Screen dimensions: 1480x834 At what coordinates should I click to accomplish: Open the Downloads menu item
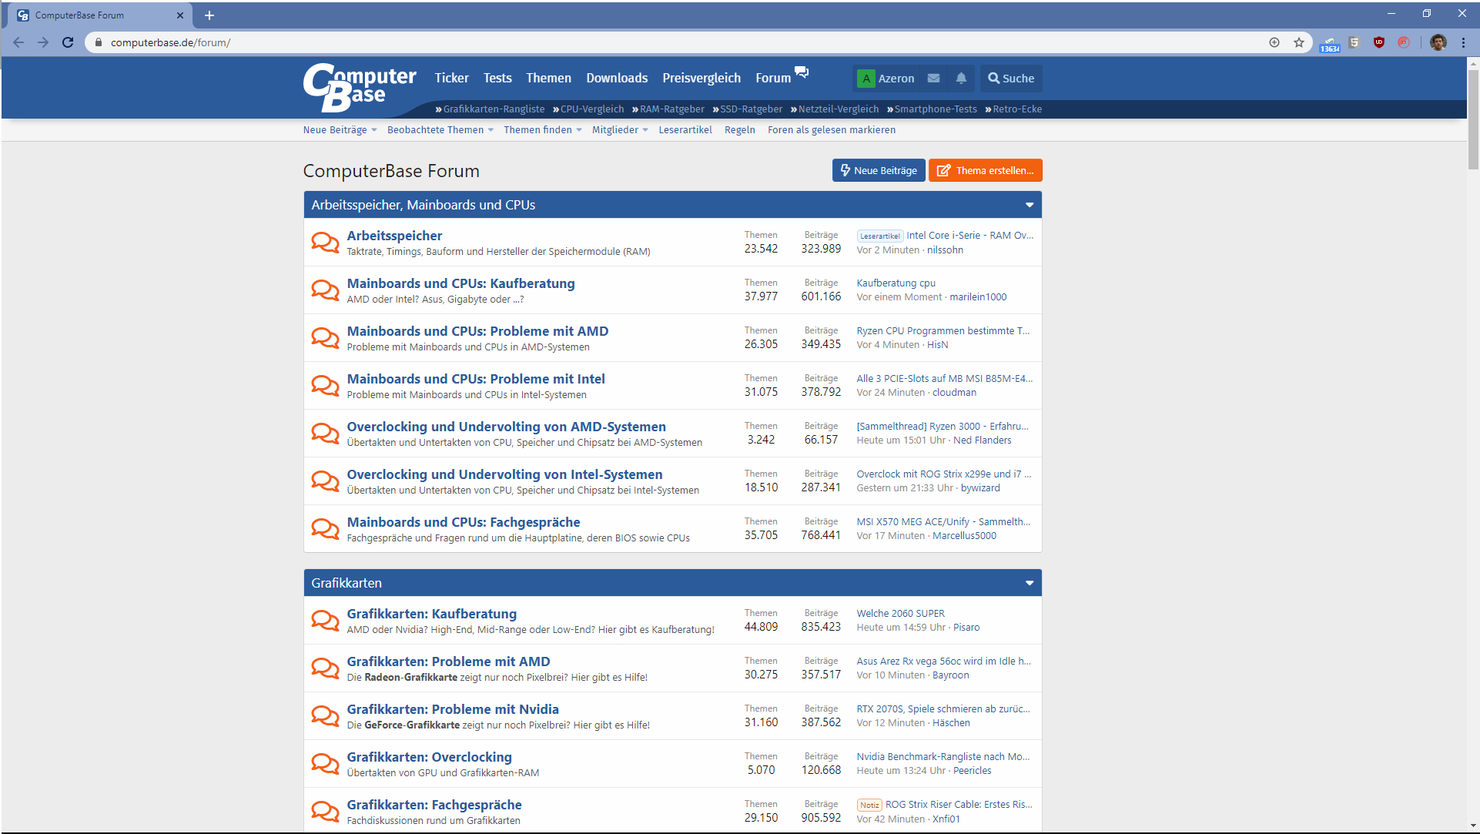(616, 78)
